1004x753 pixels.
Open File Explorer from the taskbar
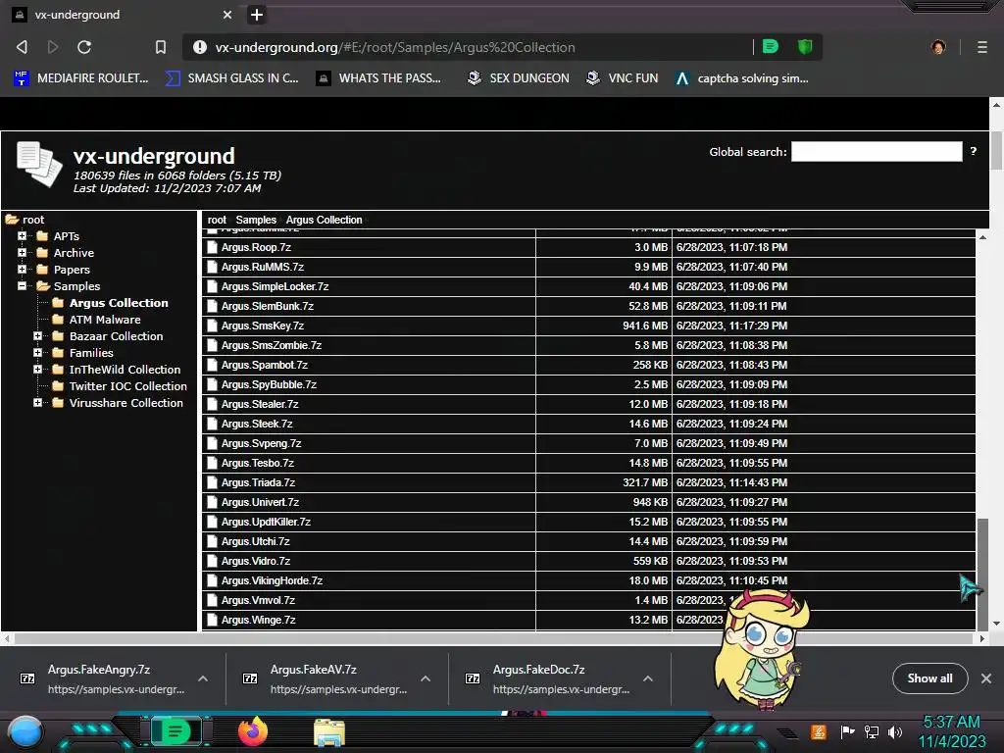coord(329,732)
